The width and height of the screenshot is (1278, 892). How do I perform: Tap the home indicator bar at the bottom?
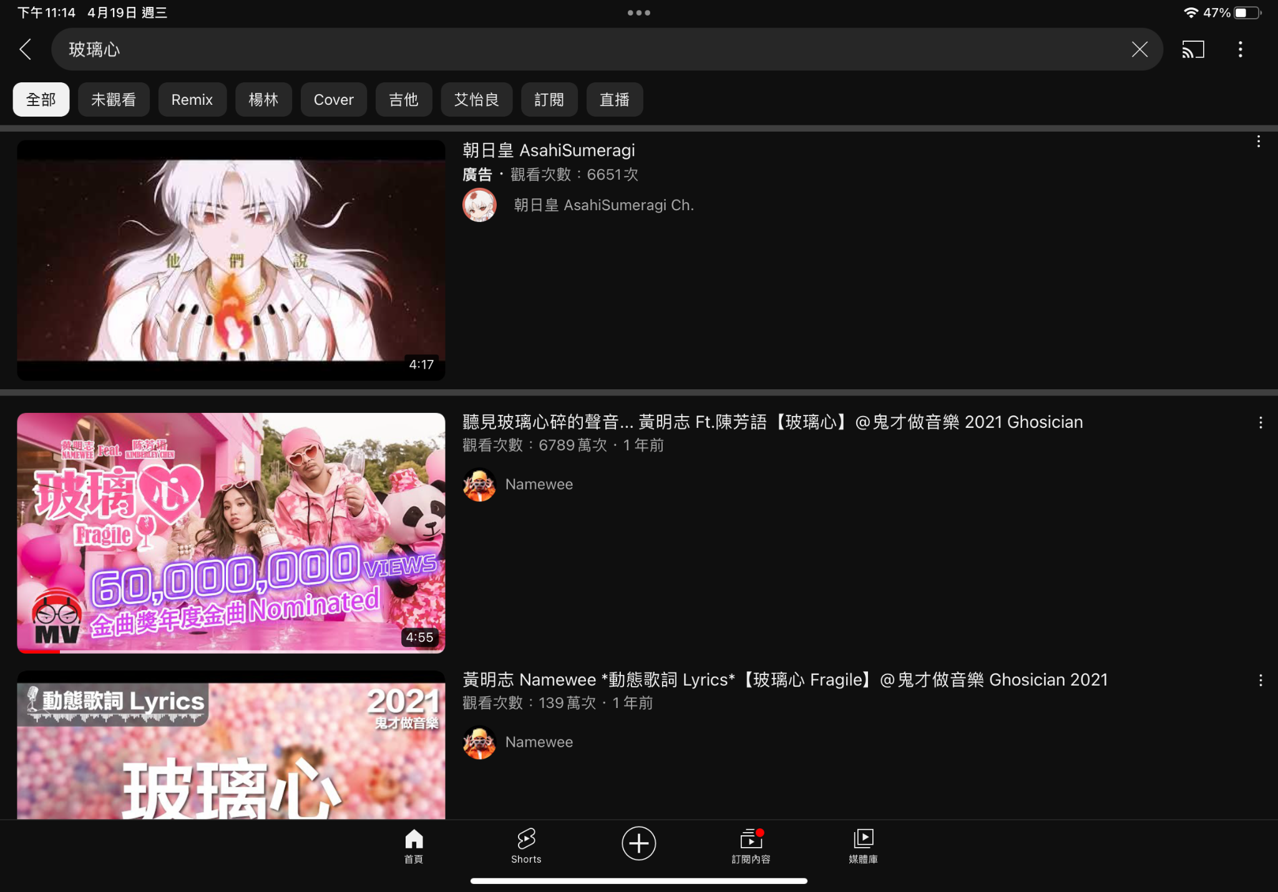(x=639, y=881)
